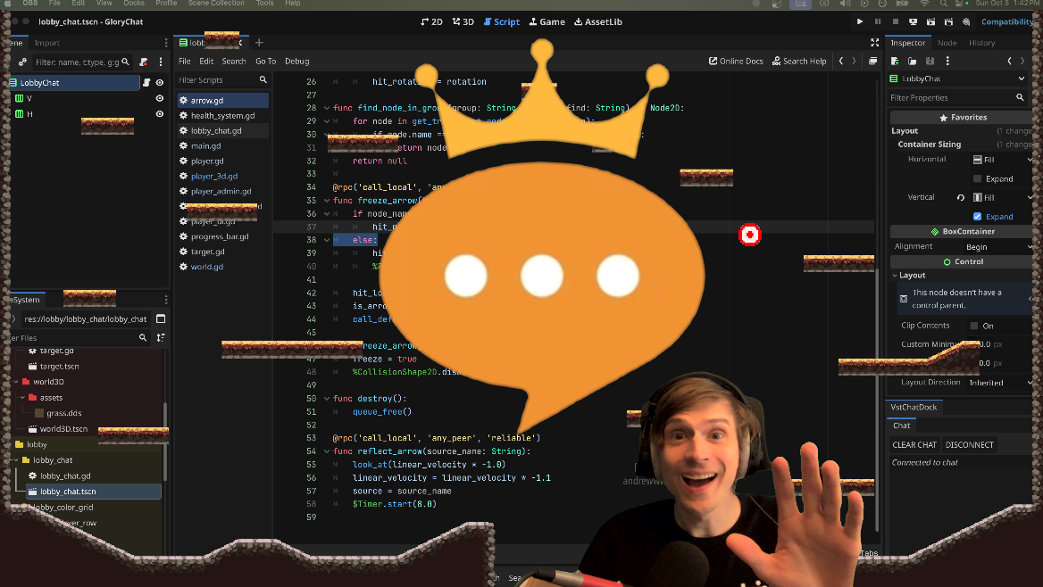Screen dimensions: 1043x587
Task: Collapse world3D folder in FileSystem
Action: (x=16, y=382)
